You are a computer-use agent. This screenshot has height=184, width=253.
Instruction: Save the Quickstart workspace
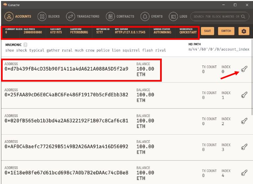(208, 31)
